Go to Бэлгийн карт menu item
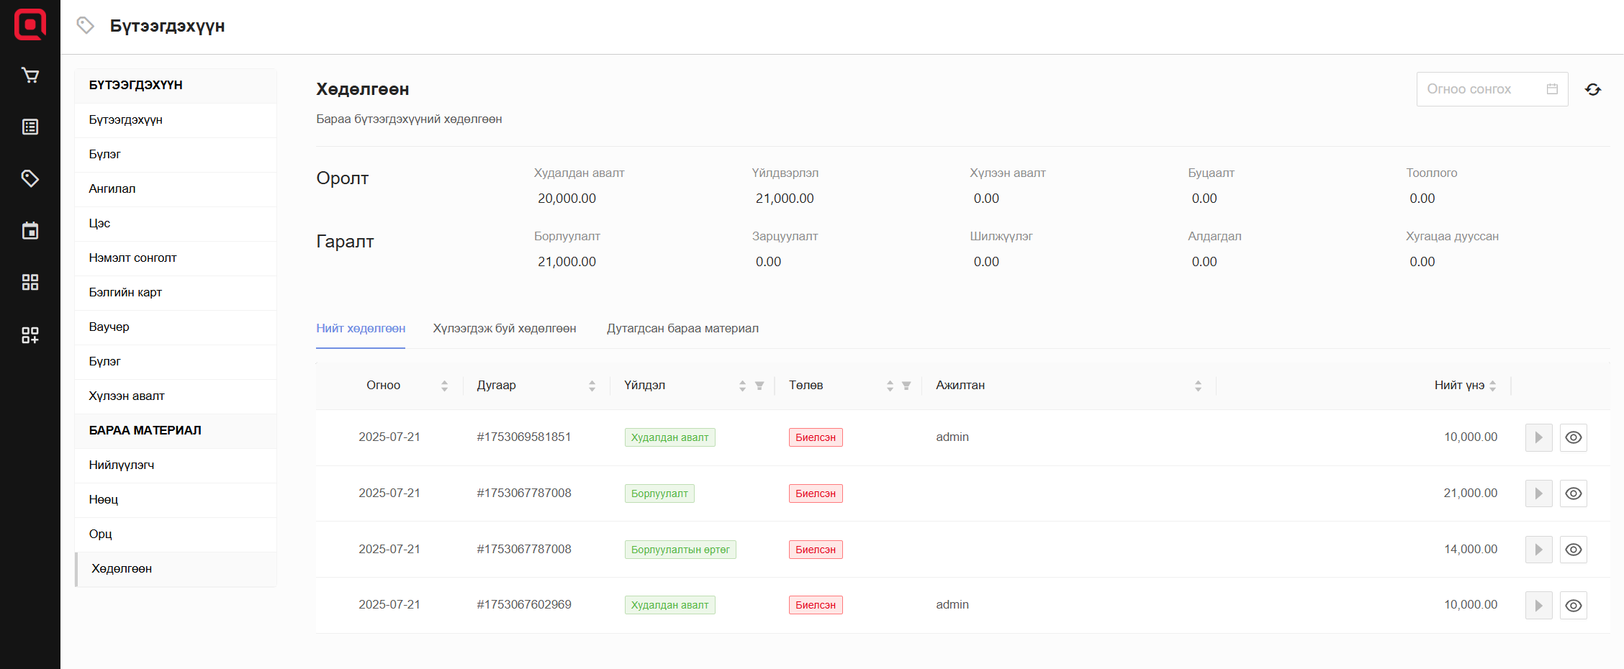The height and width of the screenshot is (669, 1624). click(125, 293)
